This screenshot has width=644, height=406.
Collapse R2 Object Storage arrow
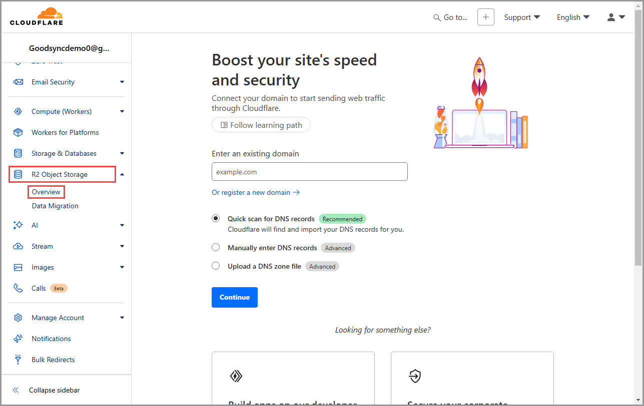(122, 174)
